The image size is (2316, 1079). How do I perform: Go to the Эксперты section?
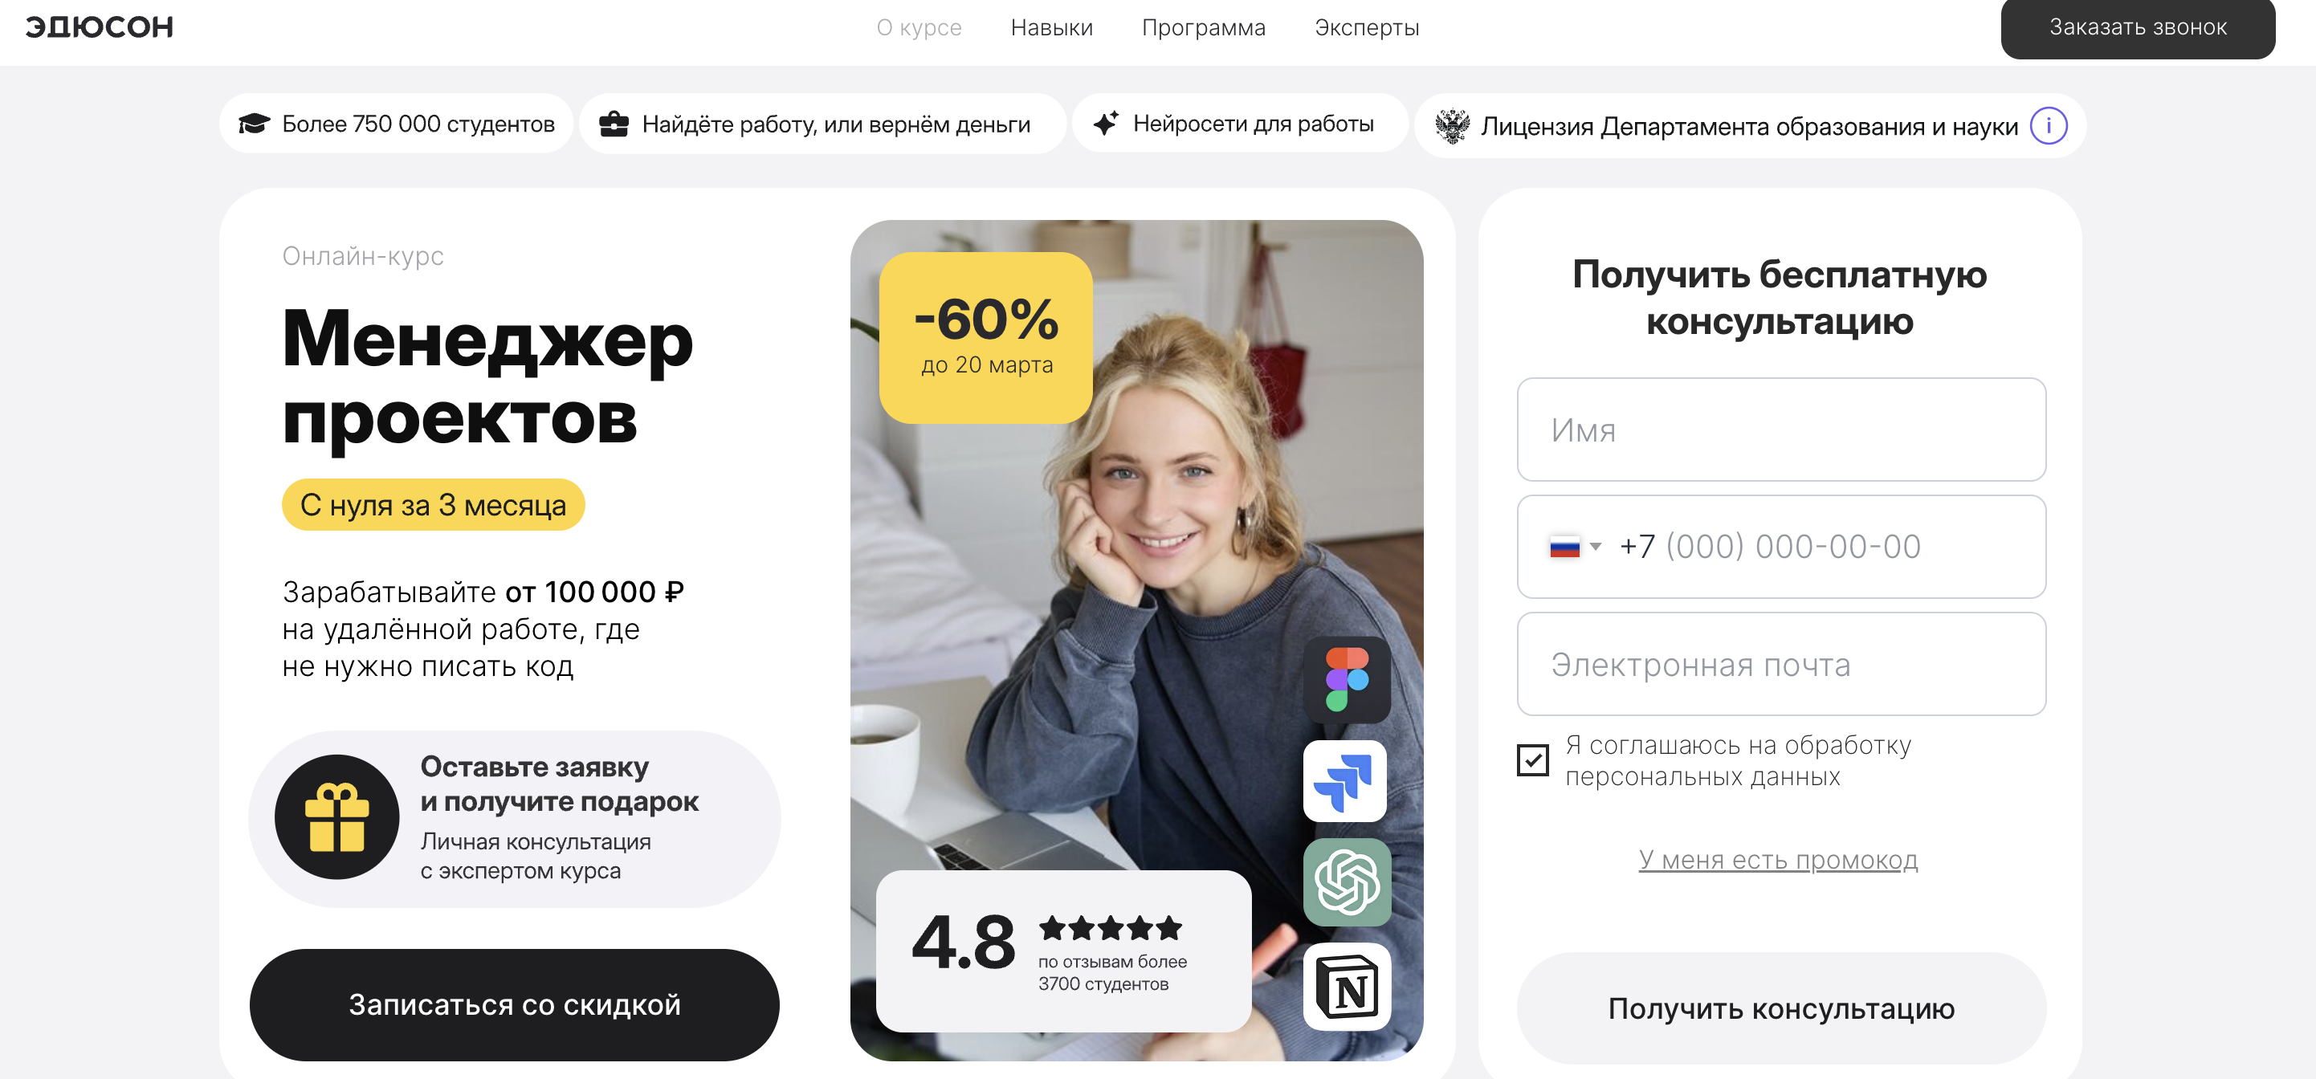1366,28
